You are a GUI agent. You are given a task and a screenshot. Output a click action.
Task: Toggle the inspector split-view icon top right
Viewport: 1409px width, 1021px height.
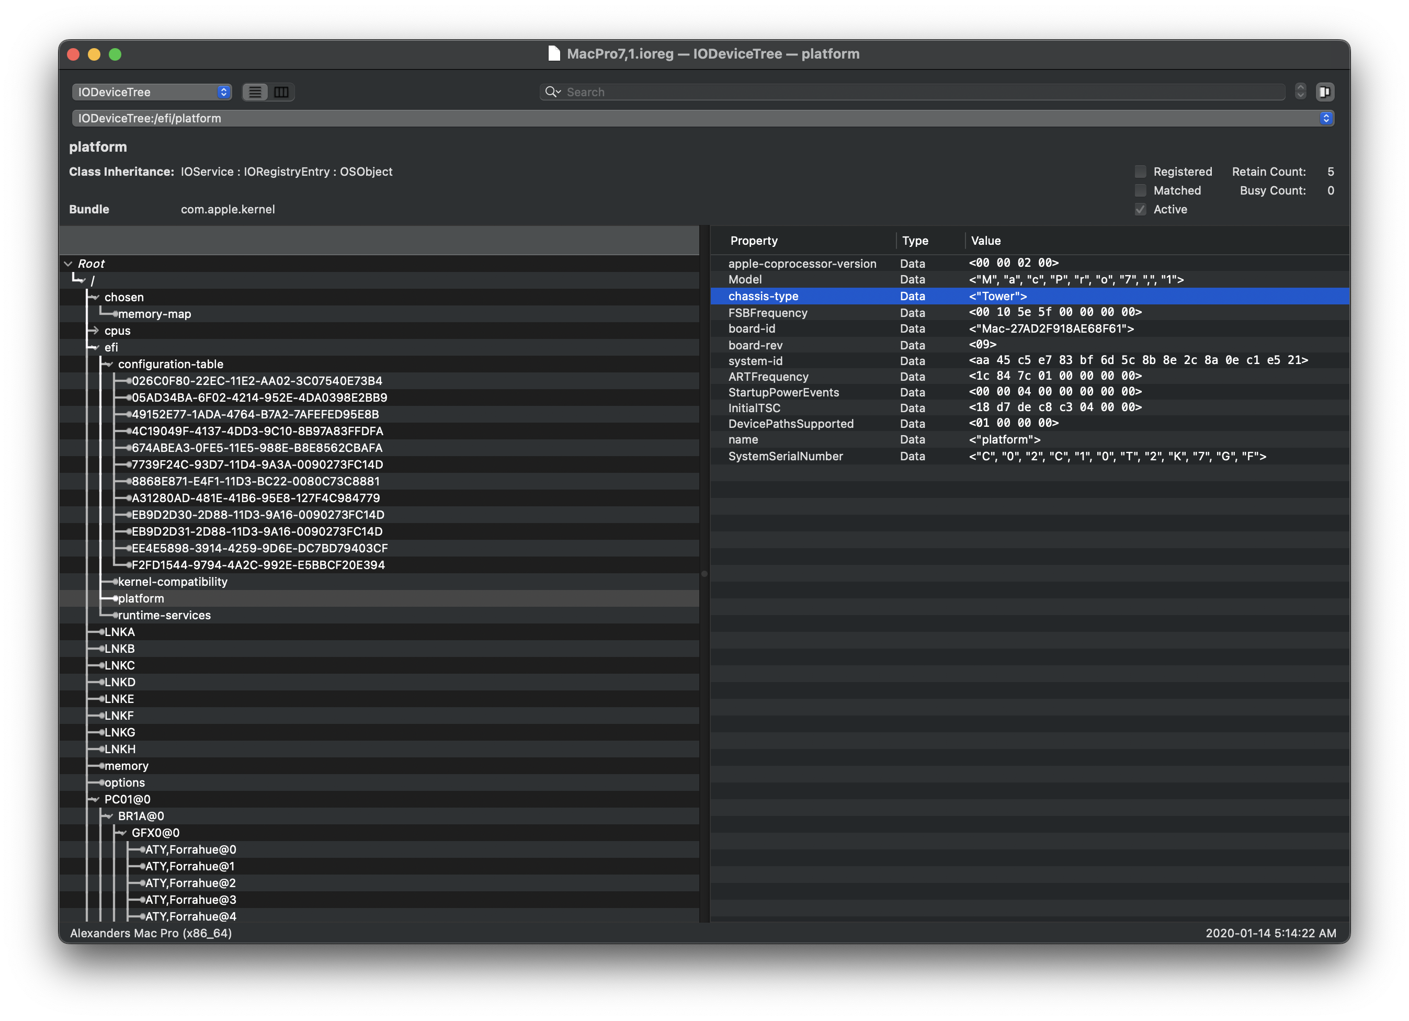click(x=1326, y=92)
